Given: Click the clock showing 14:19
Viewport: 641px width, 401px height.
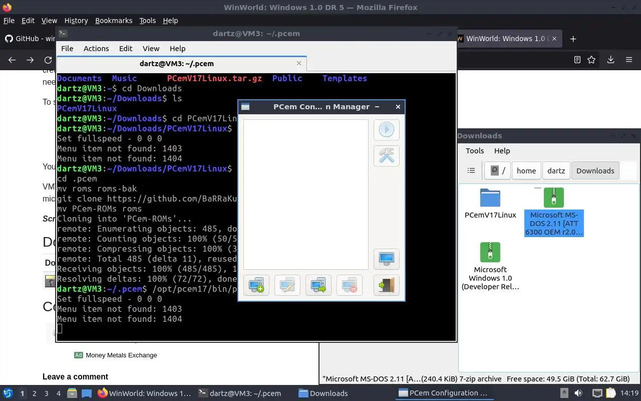Looking at the screenshot, I should pyautogui.click(x=629, y=393).
